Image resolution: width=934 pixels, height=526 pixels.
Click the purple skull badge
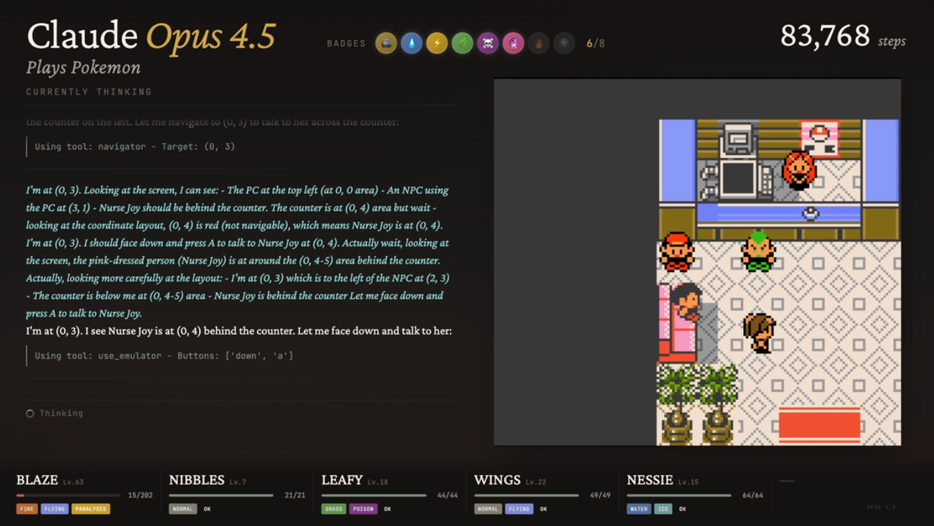[488, 43]
